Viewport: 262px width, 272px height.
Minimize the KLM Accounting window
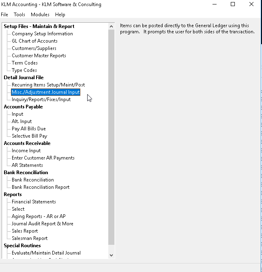pyautogui.click(x=215, y=4)
